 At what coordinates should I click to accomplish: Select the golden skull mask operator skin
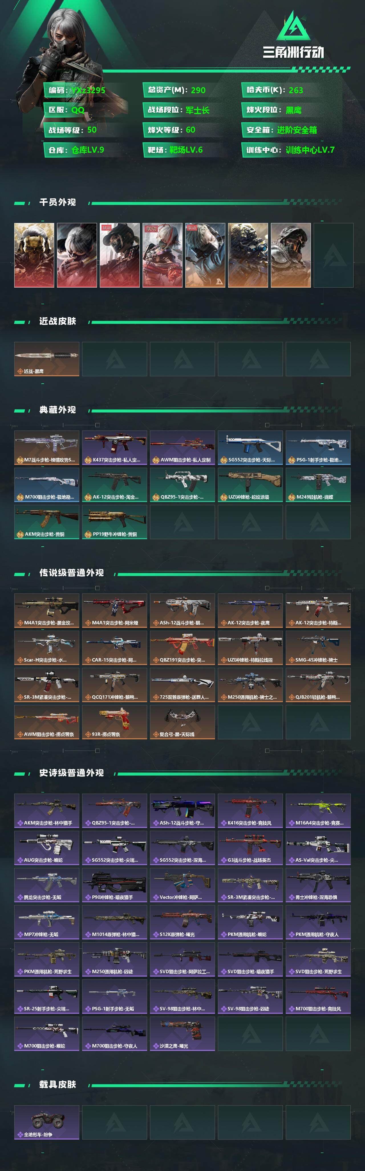pos(34,255)
